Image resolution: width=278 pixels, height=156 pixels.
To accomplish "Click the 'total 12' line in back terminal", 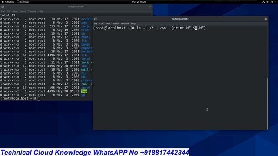I will (8, 16).
